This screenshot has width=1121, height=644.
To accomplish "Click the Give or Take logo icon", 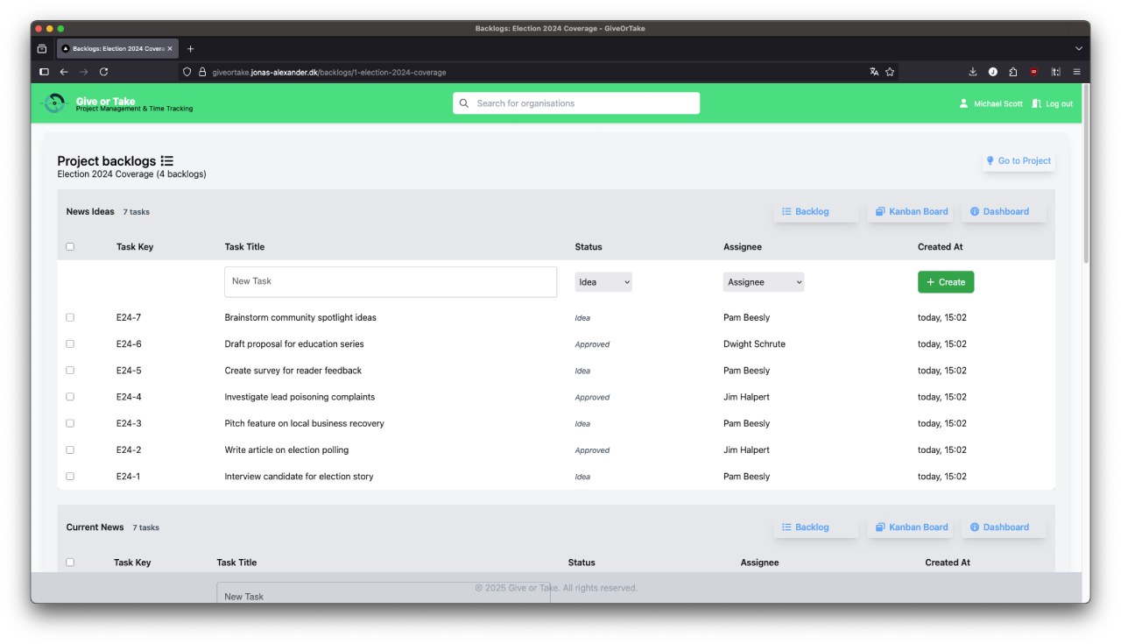I will tap(54, 103).
